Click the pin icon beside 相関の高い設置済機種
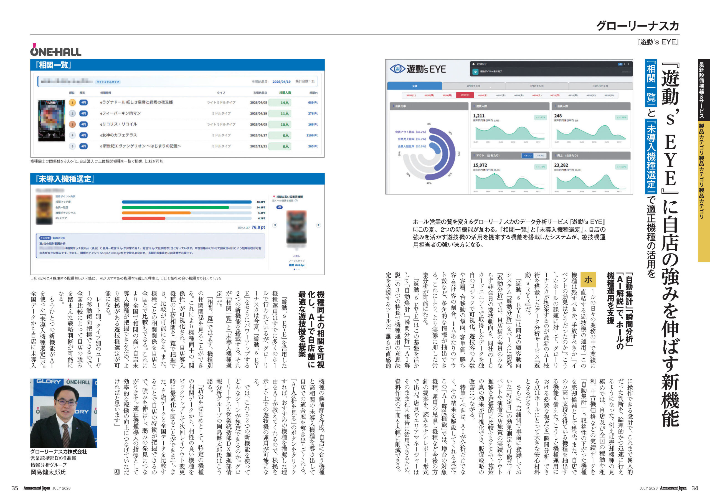Screen dimensions: 710x502 point(274,196)
